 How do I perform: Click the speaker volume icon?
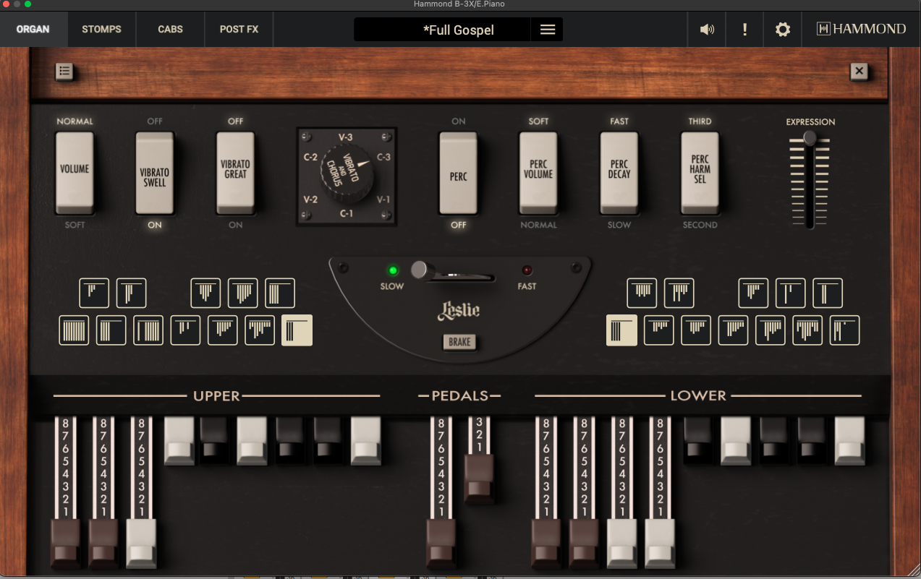pos(707,30)
